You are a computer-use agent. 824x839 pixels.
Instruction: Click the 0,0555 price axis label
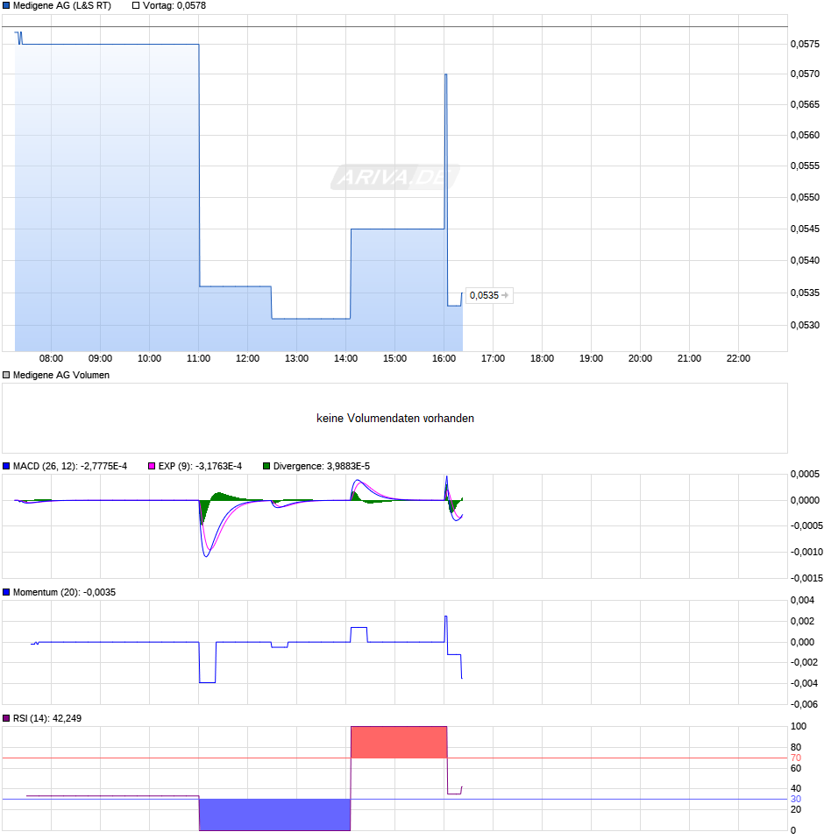[805, 166]
